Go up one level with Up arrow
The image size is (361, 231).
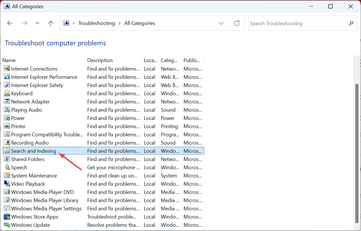[51, 23]
